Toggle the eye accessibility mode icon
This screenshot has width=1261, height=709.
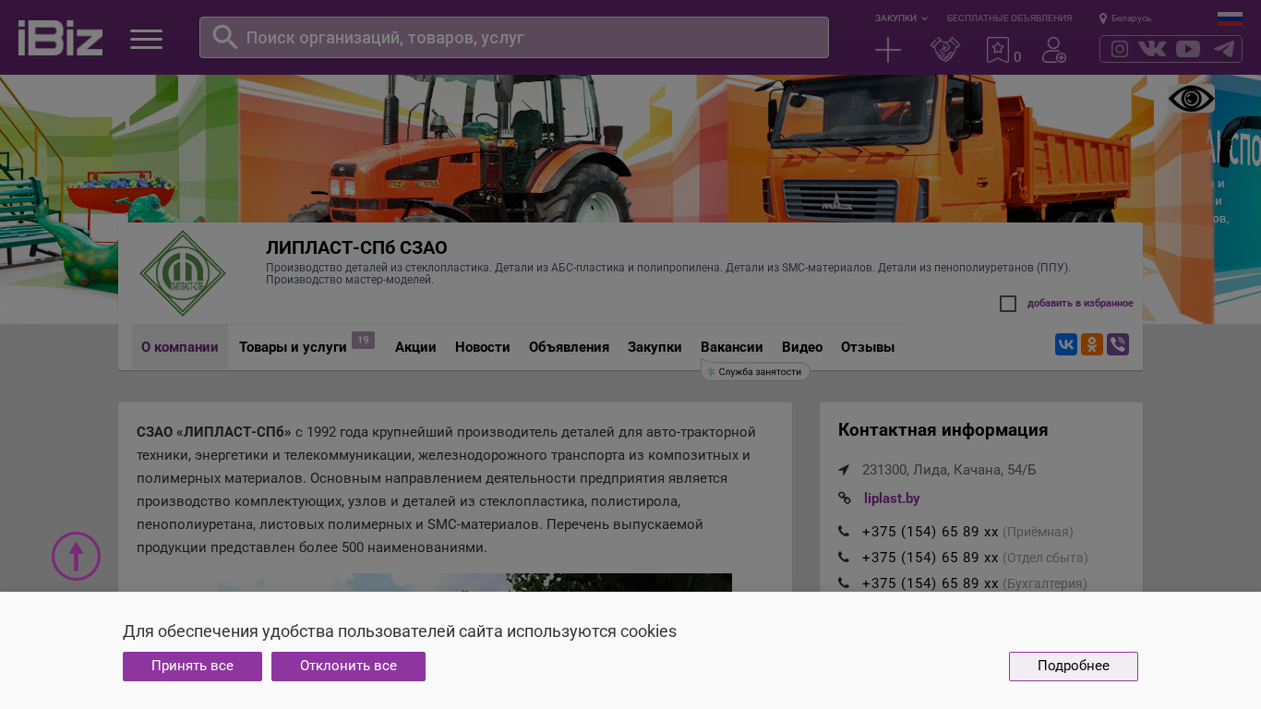pos(1191,99)
